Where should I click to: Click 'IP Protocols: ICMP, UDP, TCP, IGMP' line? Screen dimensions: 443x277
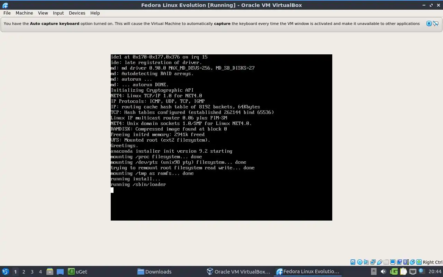click(158, 101)
